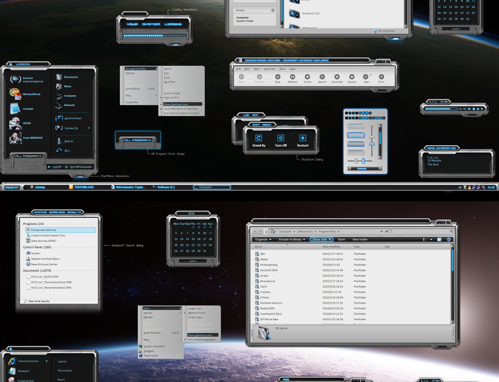Open the Favorites menu in Internet Explorer
499x382 pixels.
(269, 69)
